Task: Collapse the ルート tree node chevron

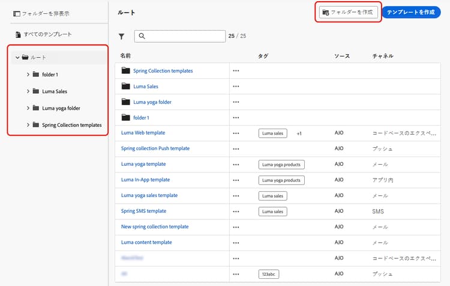Action: [x=17, y=58]
